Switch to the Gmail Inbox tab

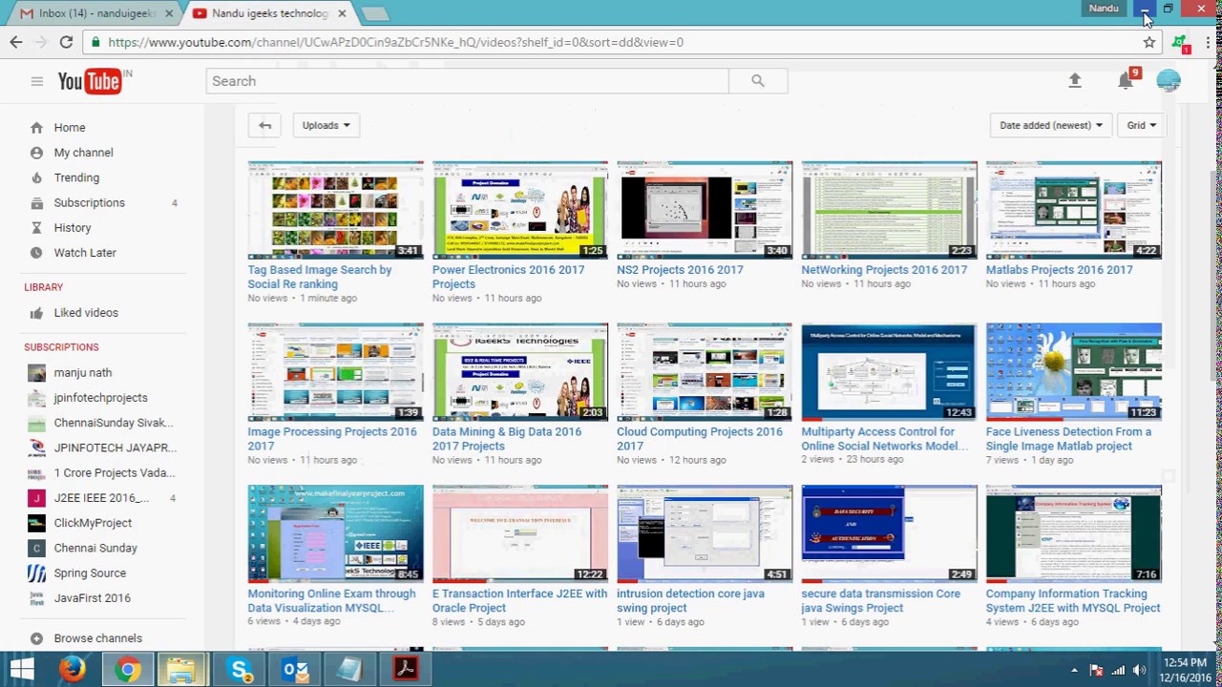[x=95, y=13]
